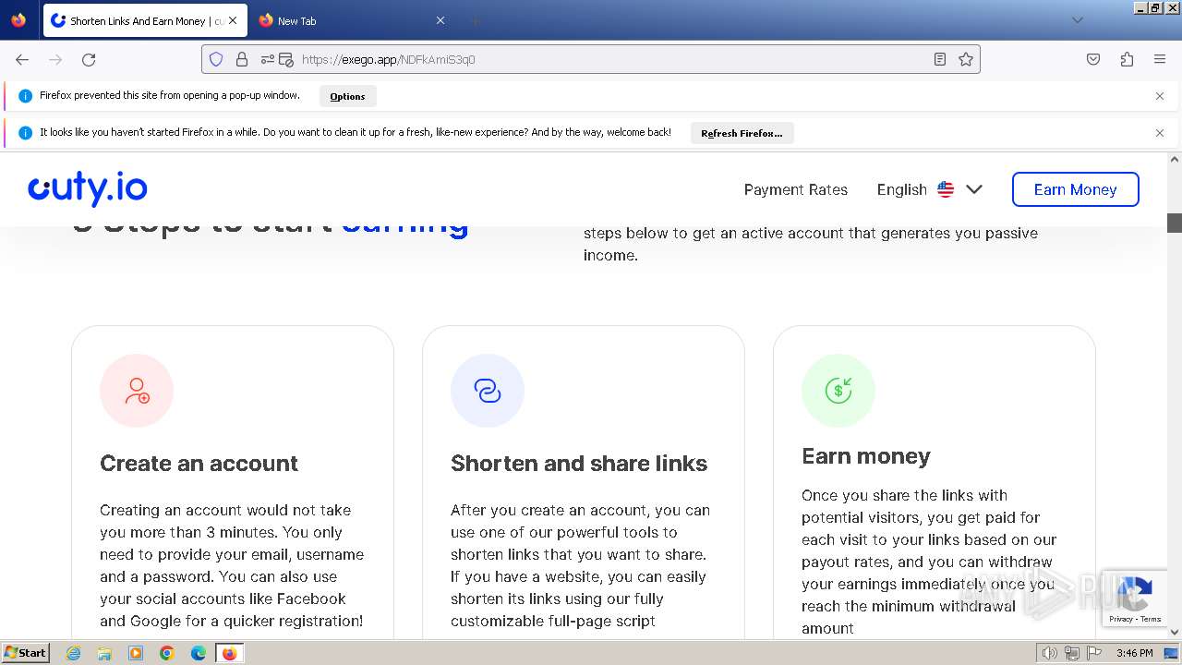Open the Extensions icon
Viewport: 1182px width, 665px height.
[x=1127, y=59]
